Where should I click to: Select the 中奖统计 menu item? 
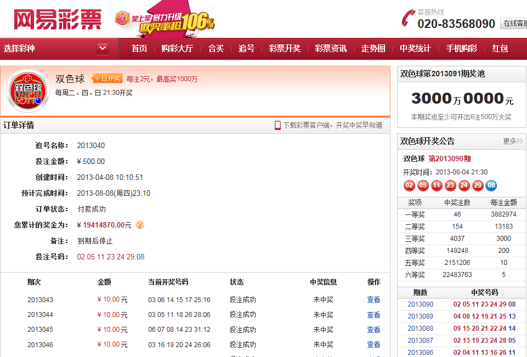click(x=415, y=49)
